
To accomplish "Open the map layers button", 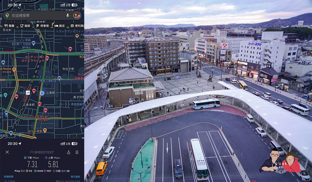I will (77, 36).
